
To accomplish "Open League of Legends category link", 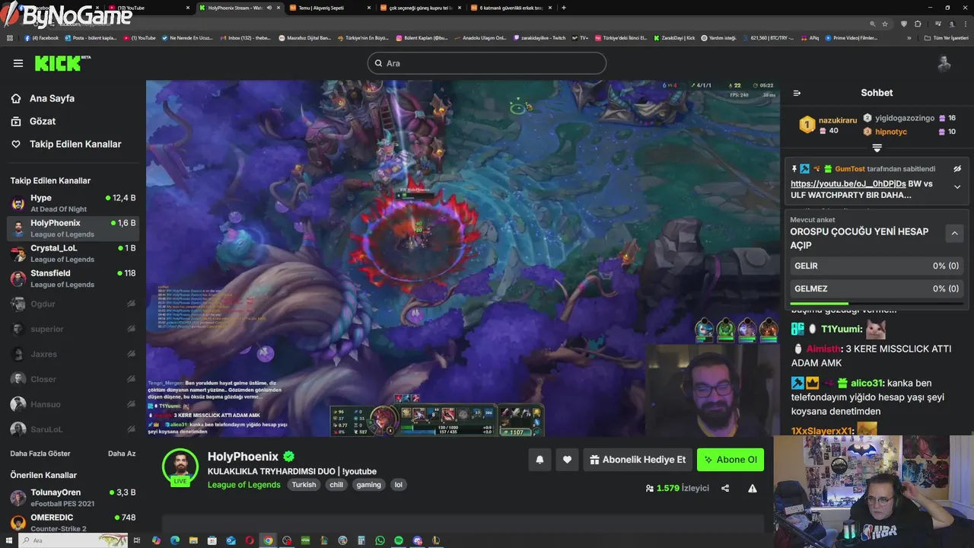I will (x=244, y=485).
